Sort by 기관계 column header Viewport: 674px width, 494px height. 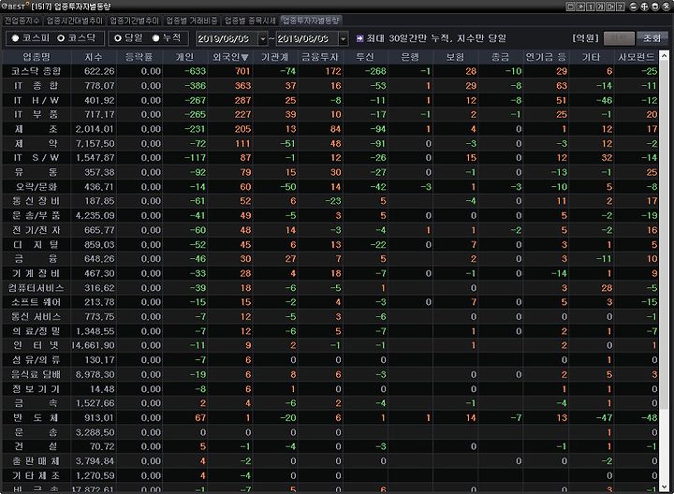(x=274, y=57)
